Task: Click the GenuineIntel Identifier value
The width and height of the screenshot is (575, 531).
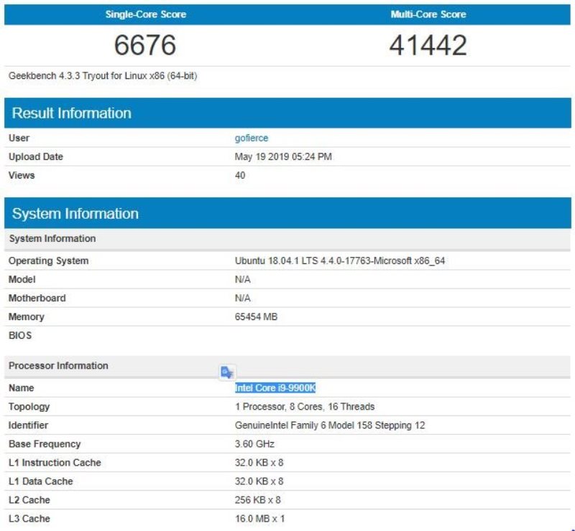Action: click(x=331, y=425)
